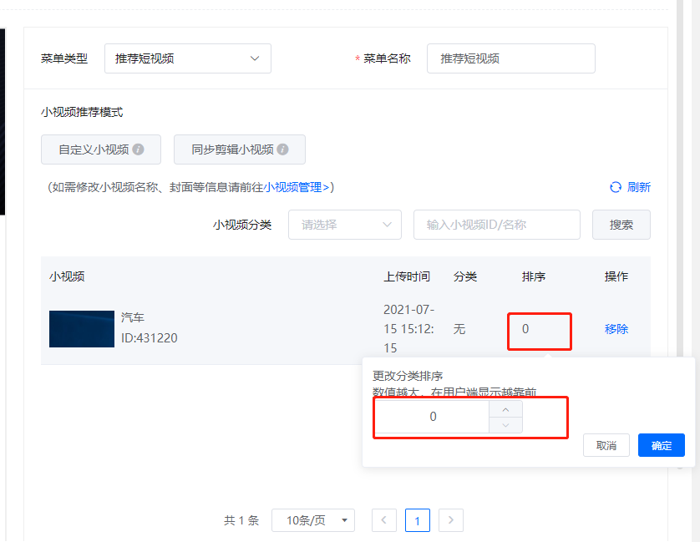Click the info icon beside 同步剪辑小视频

click(282, 149)
